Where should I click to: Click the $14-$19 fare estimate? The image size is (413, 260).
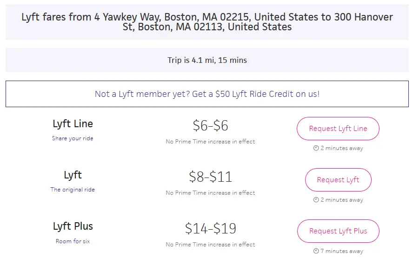(210, 228)
